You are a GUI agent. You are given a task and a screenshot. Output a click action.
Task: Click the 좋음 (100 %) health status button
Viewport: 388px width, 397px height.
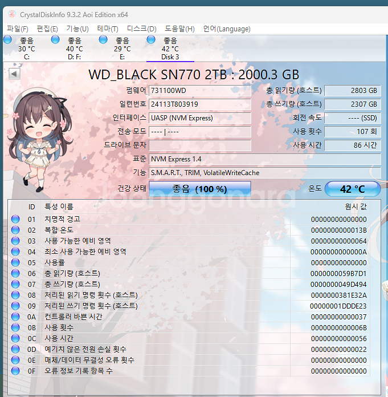click(200, 189)
